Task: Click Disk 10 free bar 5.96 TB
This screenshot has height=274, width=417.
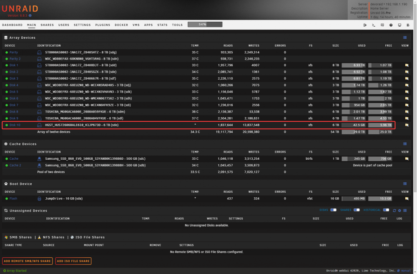Action: [x=380, y=125]
